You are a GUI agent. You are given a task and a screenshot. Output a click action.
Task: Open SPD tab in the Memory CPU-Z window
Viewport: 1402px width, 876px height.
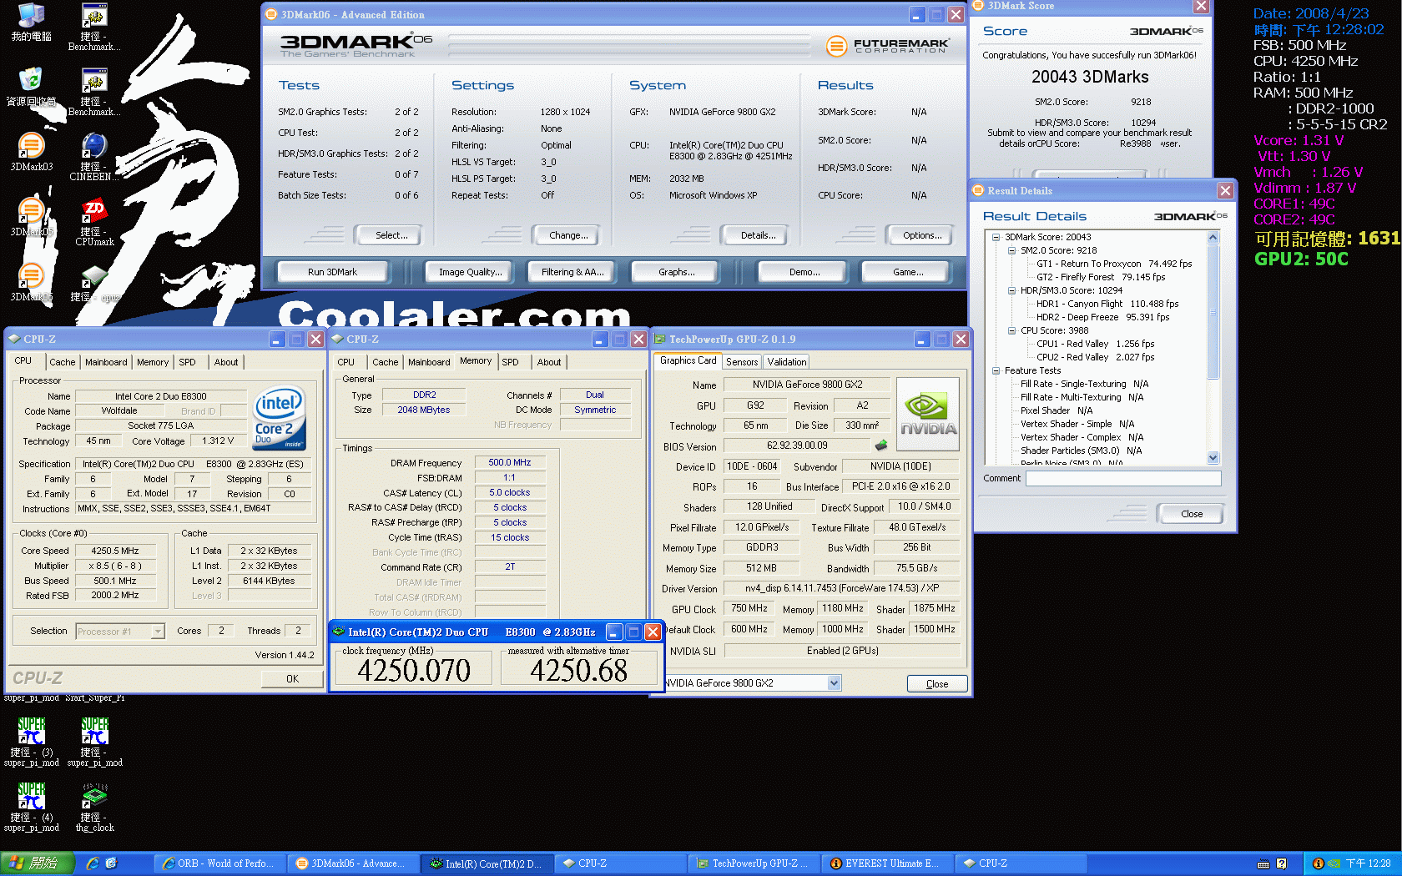(510, 362)
